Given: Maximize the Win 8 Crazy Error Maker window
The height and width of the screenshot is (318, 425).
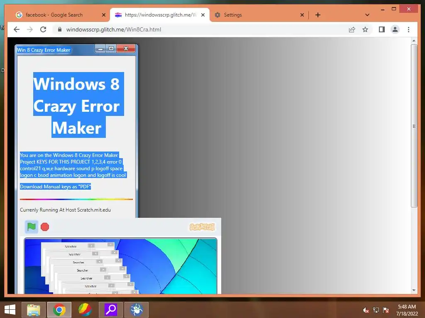Looking at the screenshot, I should tap(111, 49).
